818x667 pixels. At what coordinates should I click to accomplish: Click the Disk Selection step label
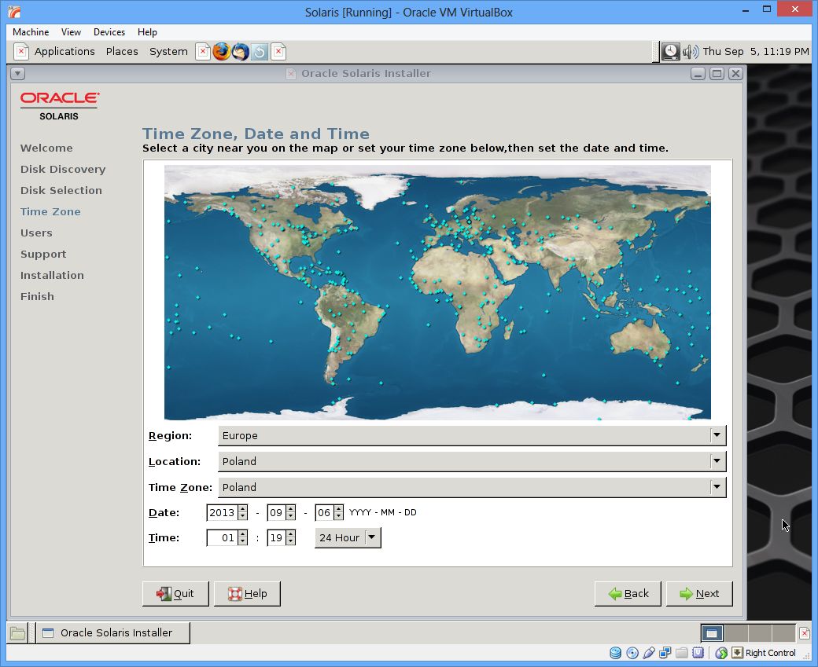tap(61, 190)
